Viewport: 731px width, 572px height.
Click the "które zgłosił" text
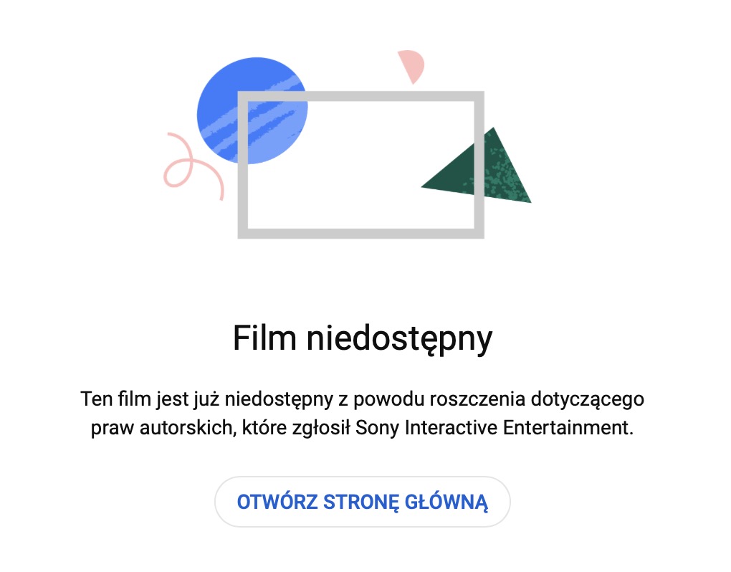(x=296, y=428)
